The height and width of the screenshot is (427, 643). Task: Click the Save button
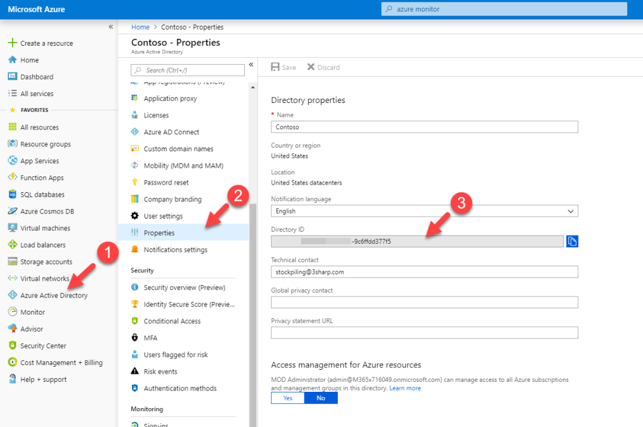283,67
